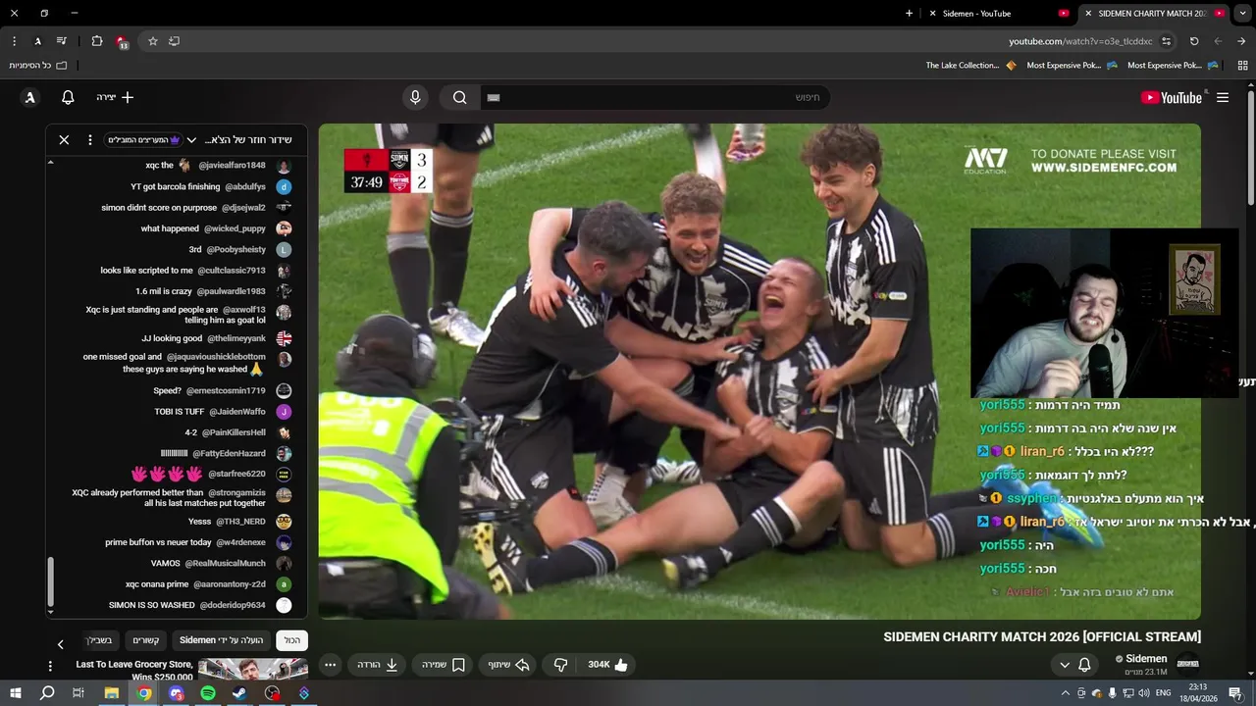Screen dimensions: 1256x706
Task: Open the red extension with badge 13
Action: coord(121,41)
